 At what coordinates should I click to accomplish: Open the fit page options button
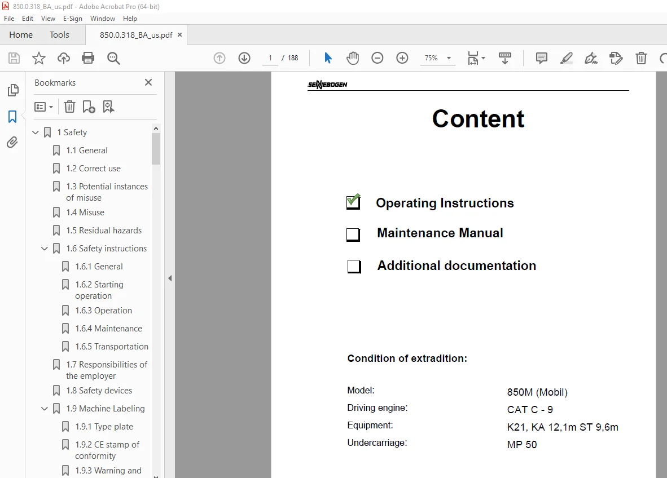[x=476, y=58]
